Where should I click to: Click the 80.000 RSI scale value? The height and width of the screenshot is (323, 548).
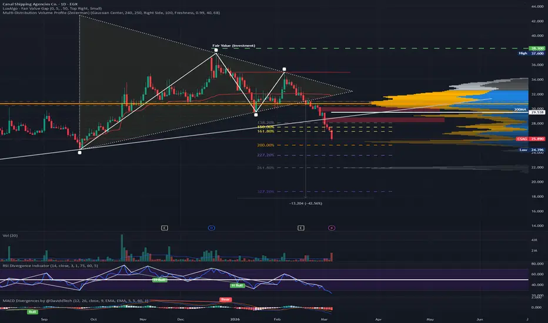(x=537, y=264)
